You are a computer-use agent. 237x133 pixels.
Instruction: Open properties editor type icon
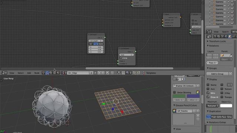209,36
